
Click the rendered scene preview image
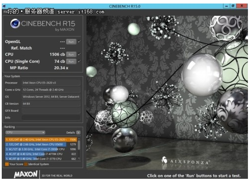coord(167,92)
